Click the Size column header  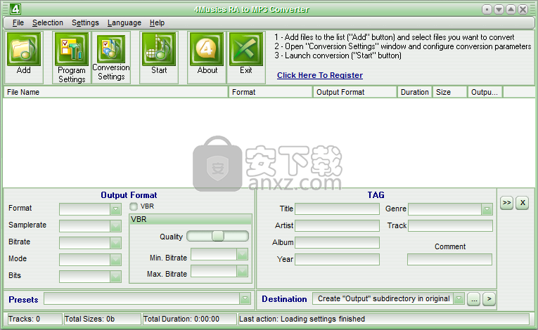click(450, 92)
